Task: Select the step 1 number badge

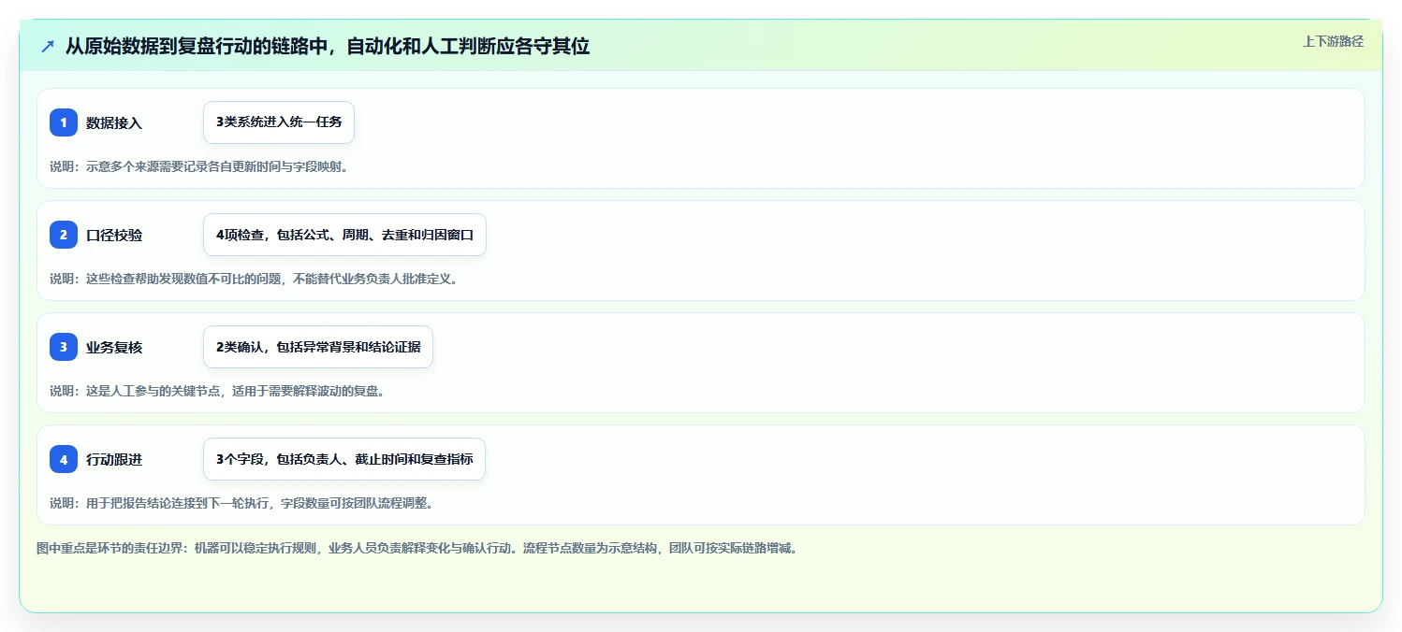Action: [64, 122]
